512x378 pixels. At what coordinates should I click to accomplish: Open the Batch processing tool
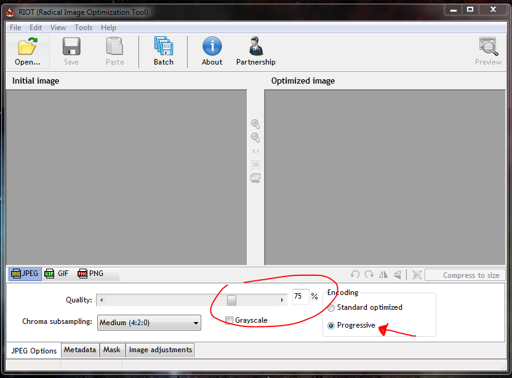[163, 47]
